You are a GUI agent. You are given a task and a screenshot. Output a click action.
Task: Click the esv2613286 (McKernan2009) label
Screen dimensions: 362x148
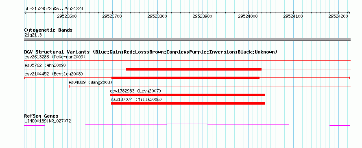click(55, 57)
